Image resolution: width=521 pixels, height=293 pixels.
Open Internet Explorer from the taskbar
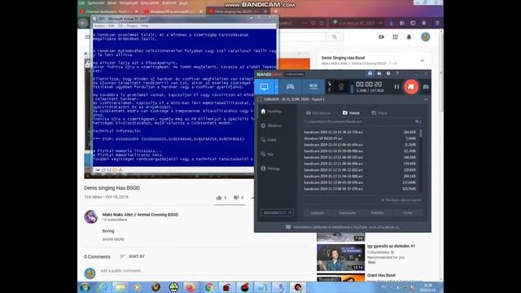(x=103, y=287)
